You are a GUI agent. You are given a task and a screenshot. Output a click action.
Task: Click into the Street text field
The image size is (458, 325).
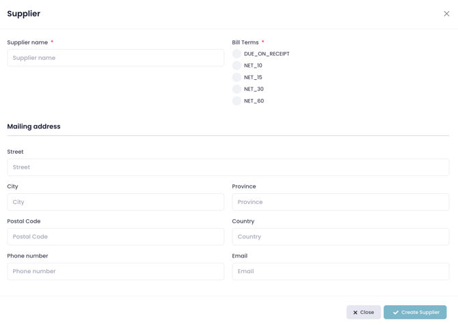(228, 167)
